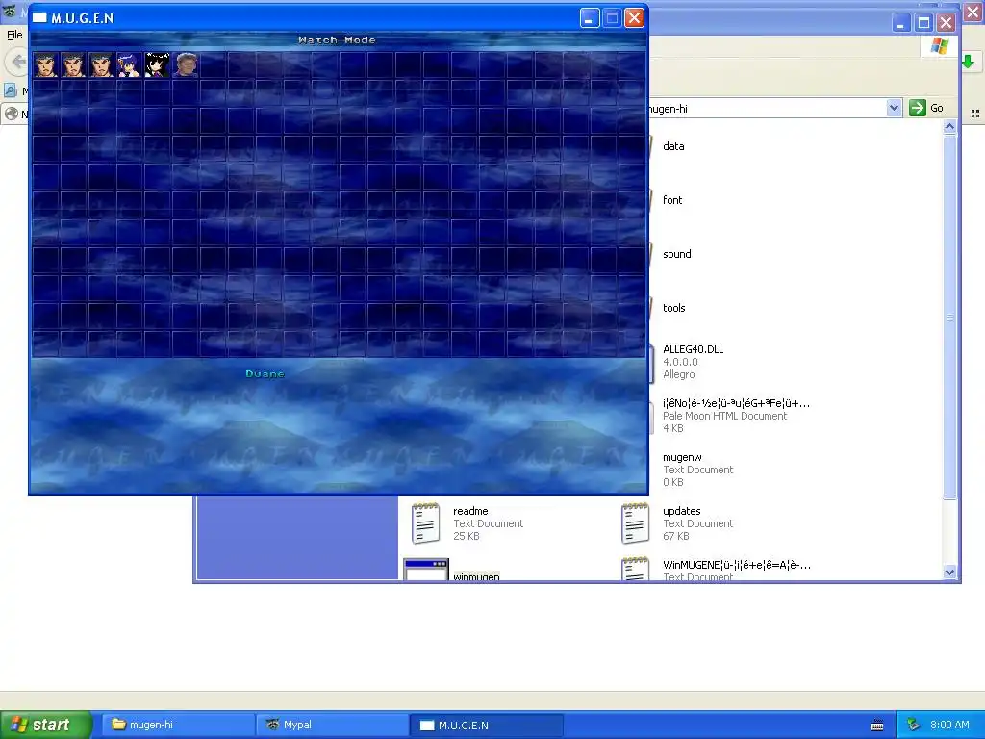Select the third Kung Fu Man portrait
The height and width of the screenshot is (739, 985).
coord(101,65)
